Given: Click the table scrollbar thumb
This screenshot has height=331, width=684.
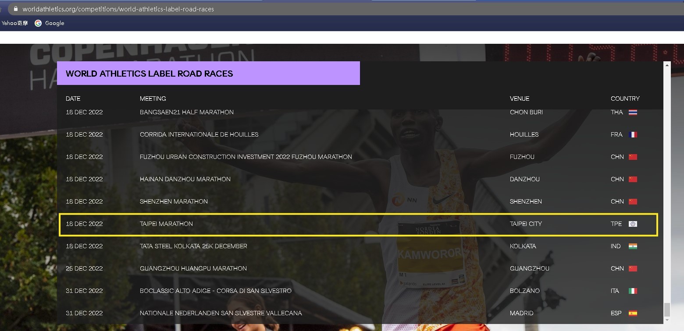Looking at the screenshot, I should click(667, 310).
